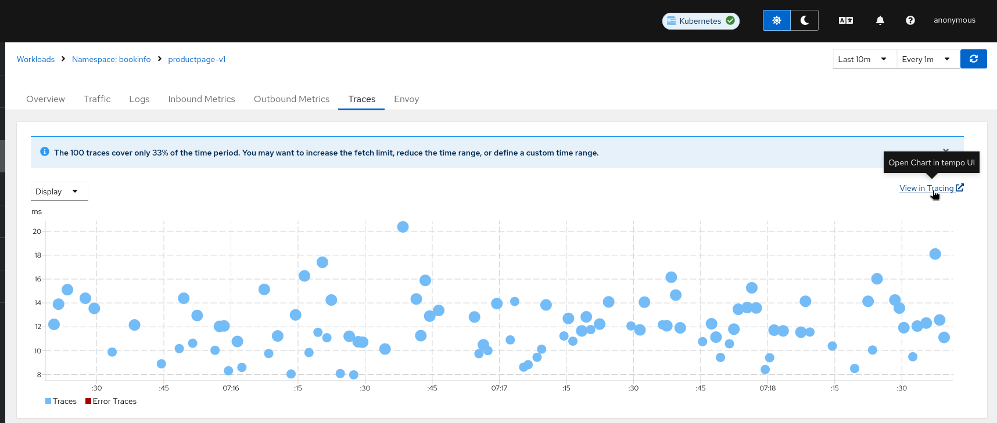Switch to the Inbound Metrics tab
This screenshot has height=423, width=997.
tap(201, 99)
